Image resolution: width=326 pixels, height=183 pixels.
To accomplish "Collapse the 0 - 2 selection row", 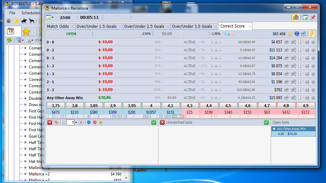I will (307, 50).
